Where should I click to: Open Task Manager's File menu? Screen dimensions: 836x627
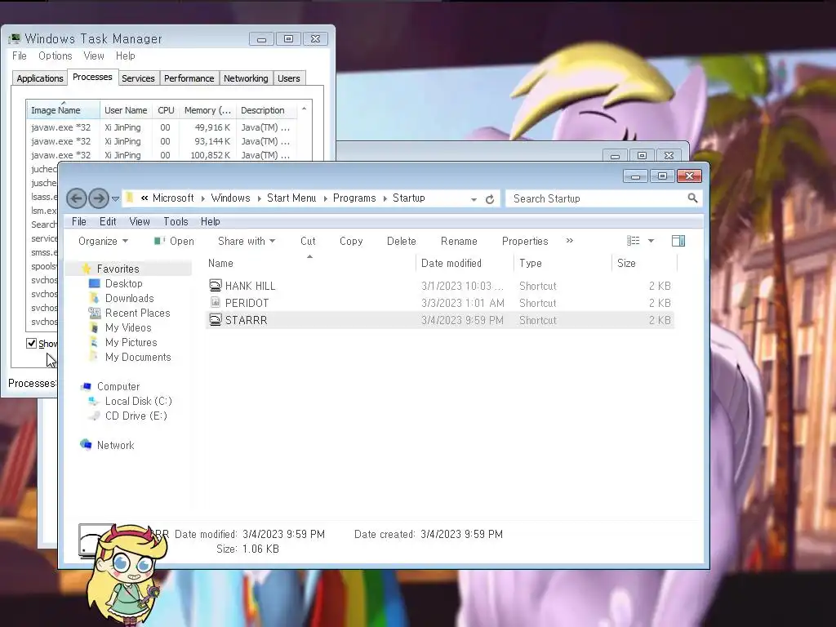coord(20,56)
